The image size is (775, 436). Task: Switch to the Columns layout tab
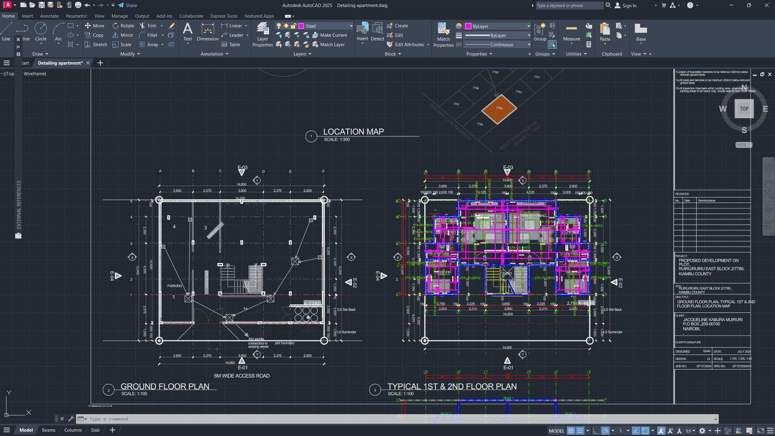[73, 430]
